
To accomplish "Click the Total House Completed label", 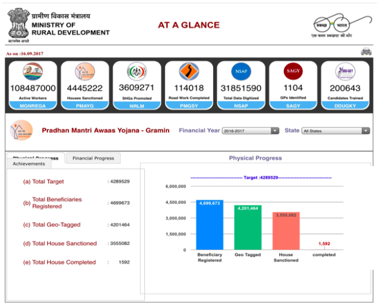I will pos(64,263).
